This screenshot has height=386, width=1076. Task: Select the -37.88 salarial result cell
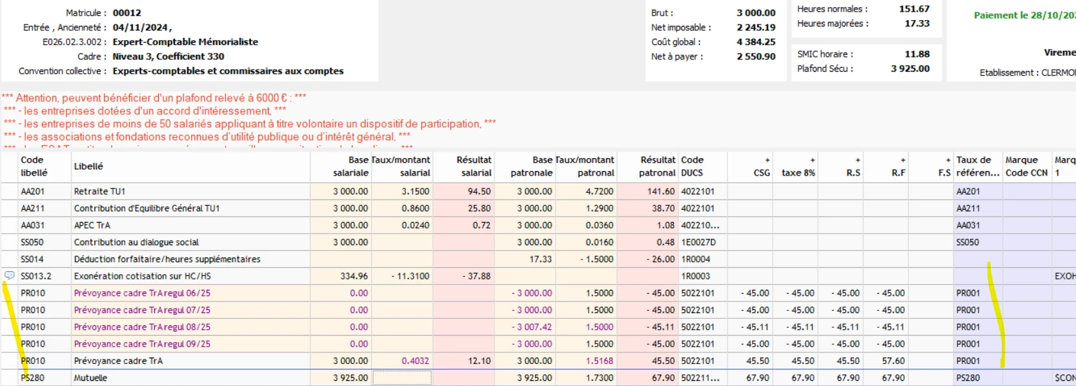(x=476, y=276)
